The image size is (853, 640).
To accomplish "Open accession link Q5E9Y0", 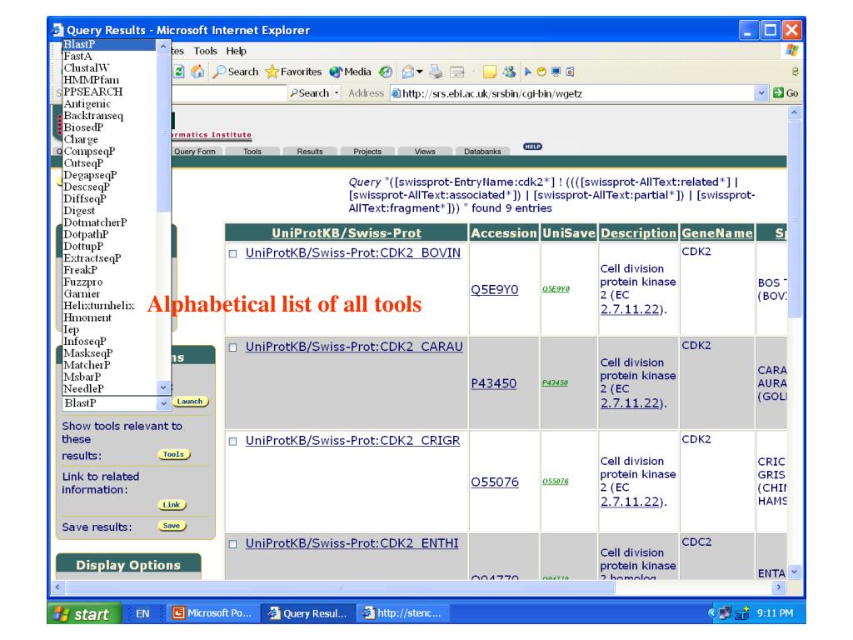I will click(x=495, y=289).
